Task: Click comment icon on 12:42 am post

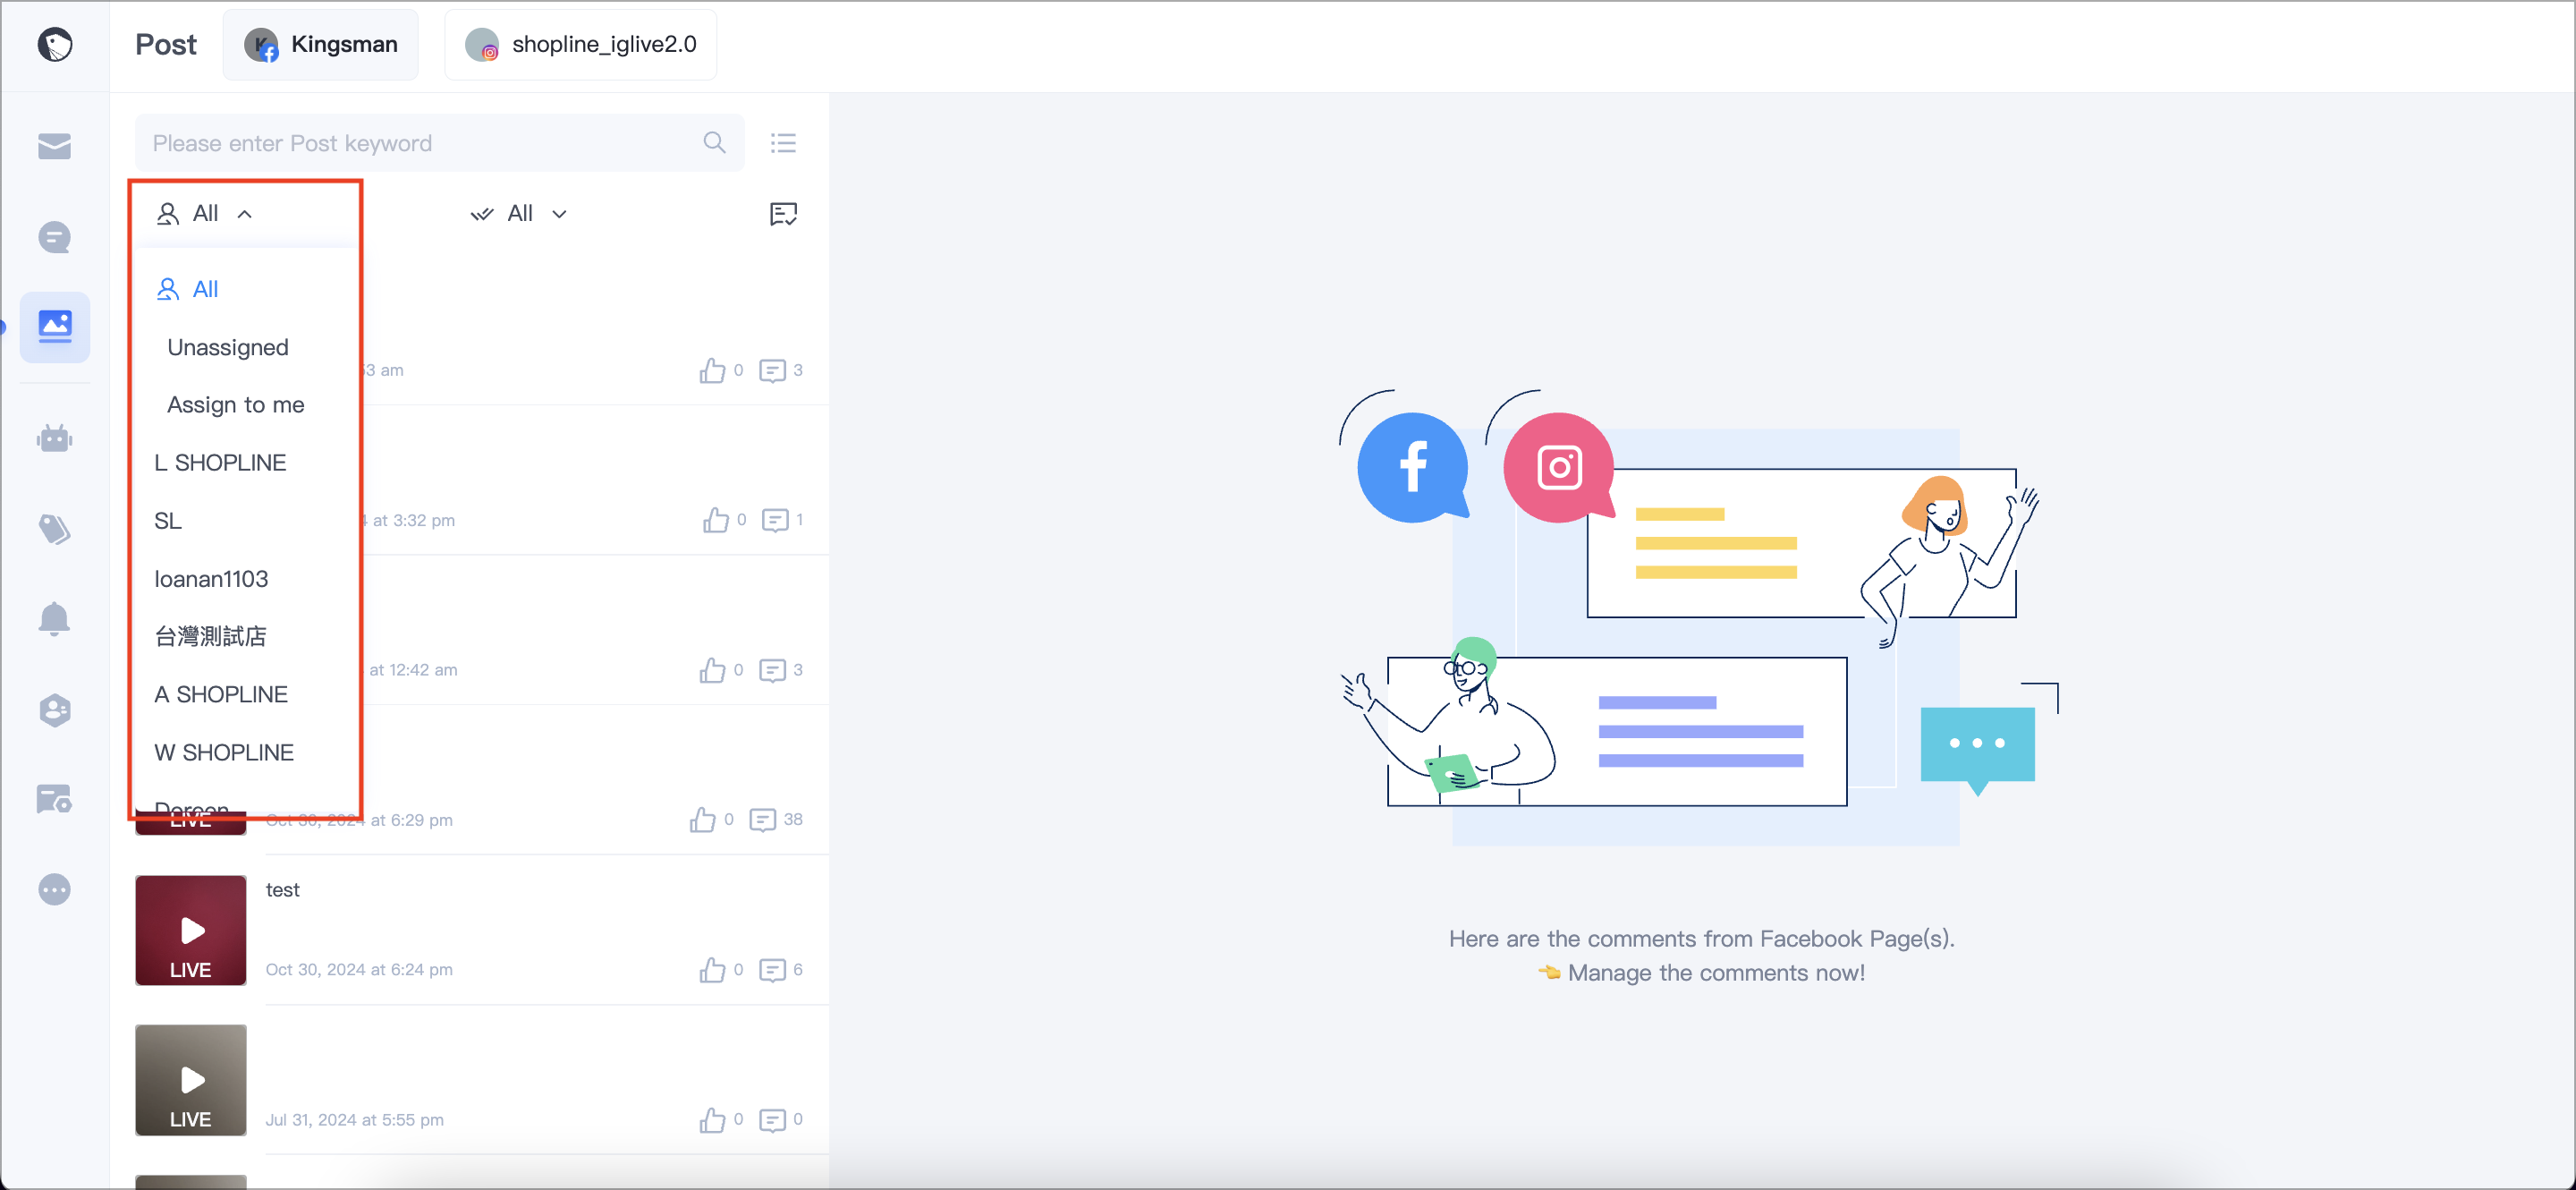Action: click(x=772, y=670)
